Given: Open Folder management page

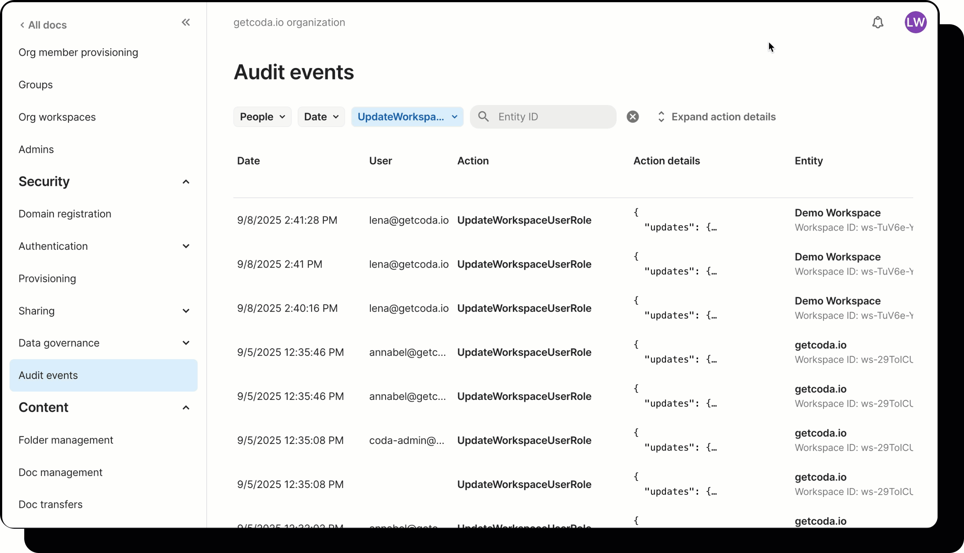Looking at the screenshot, I should tap(66, 440).
